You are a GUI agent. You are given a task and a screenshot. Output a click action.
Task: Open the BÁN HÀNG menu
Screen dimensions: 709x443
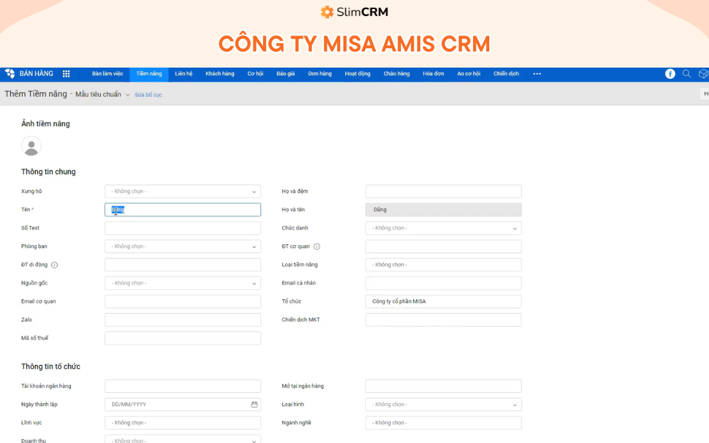35,73
